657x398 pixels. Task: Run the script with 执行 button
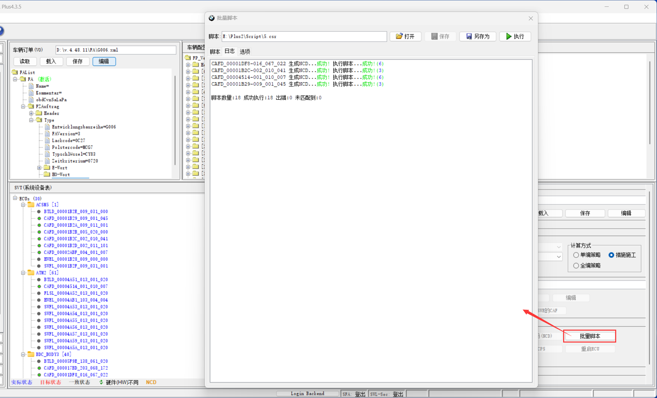tap(515, 36)
